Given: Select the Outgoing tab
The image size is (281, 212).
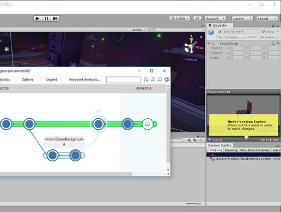Looking at the screenshot, I should [x=216, y=150].
